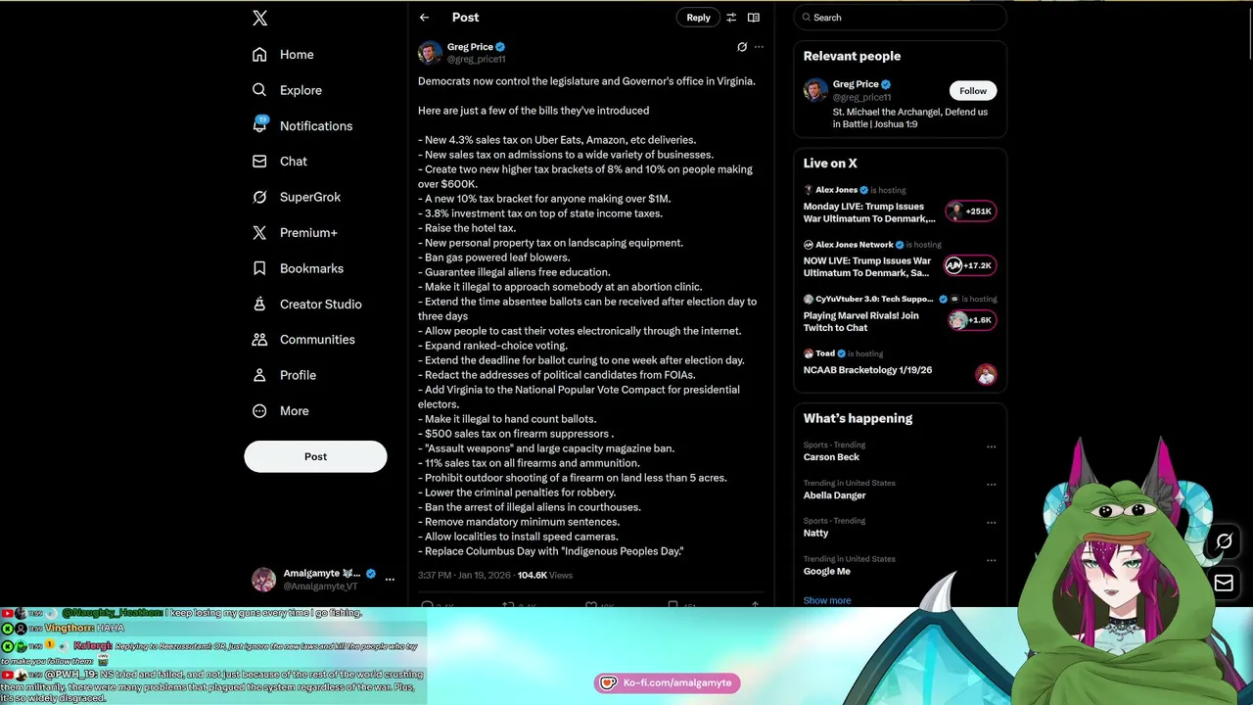Image resolution: width=1253 pixels, height=705 pixels.
Task: Click the +251K listeners badge
Action: (x=971, y=211)
